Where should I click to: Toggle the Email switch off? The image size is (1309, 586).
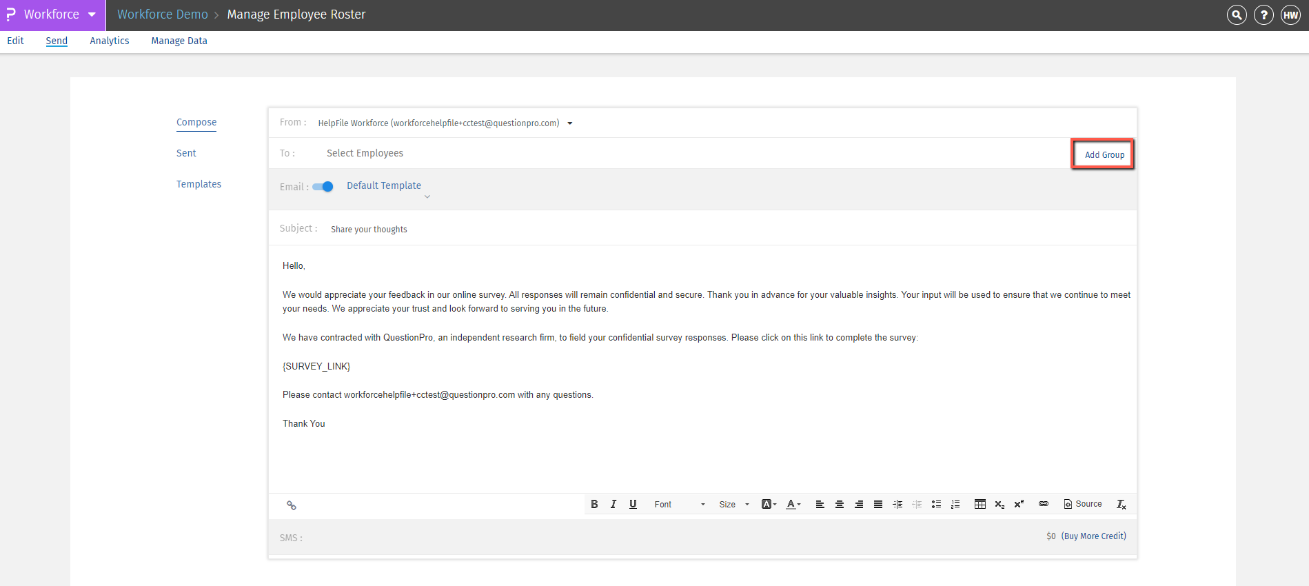click(x=323, y=187)
